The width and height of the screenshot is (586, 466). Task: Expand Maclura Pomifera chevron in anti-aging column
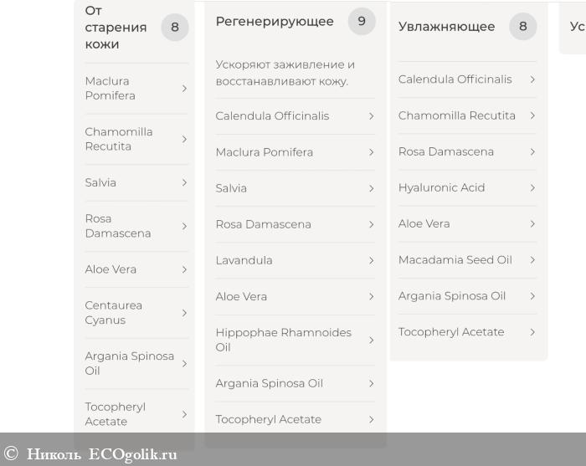click(x=184, y=88)
